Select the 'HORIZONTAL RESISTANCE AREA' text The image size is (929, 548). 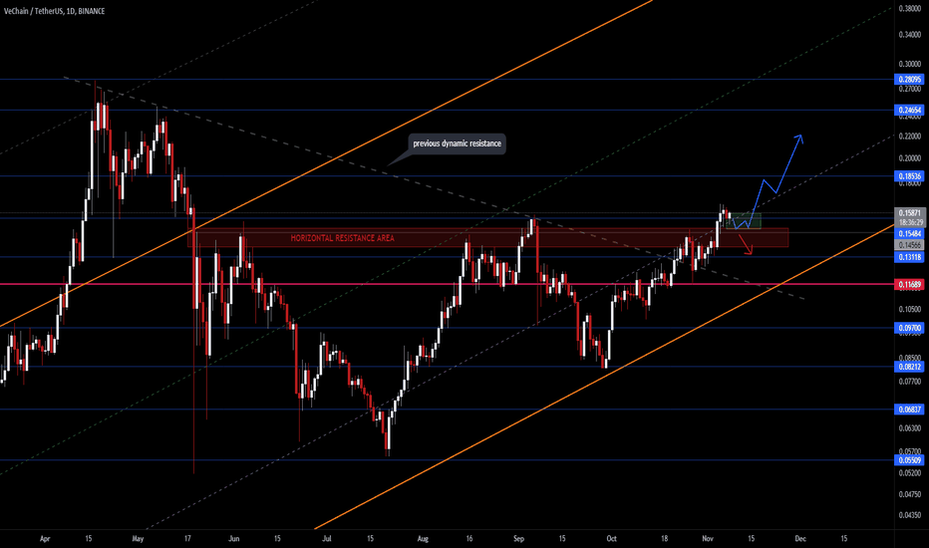coord(343,238)
